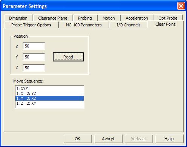187x147 pixels.
Task: Select the Clear Point tab
Action: [x=166, y=24]
